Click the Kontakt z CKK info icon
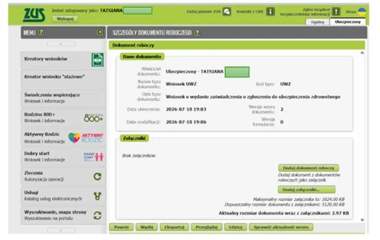The width and height of the screenshot is (380, 240). [x=271, y=11]
